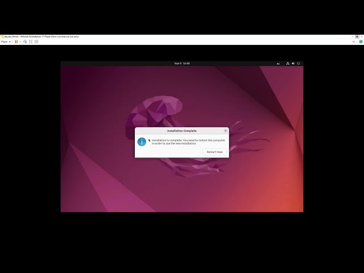
Task: Click the VMware window title bar icon
Action: point(2,36)
